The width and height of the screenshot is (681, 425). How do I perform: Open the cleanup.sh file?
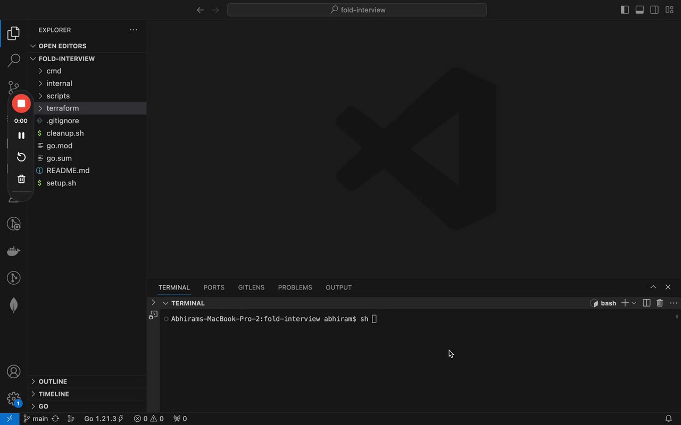(87, 133)
